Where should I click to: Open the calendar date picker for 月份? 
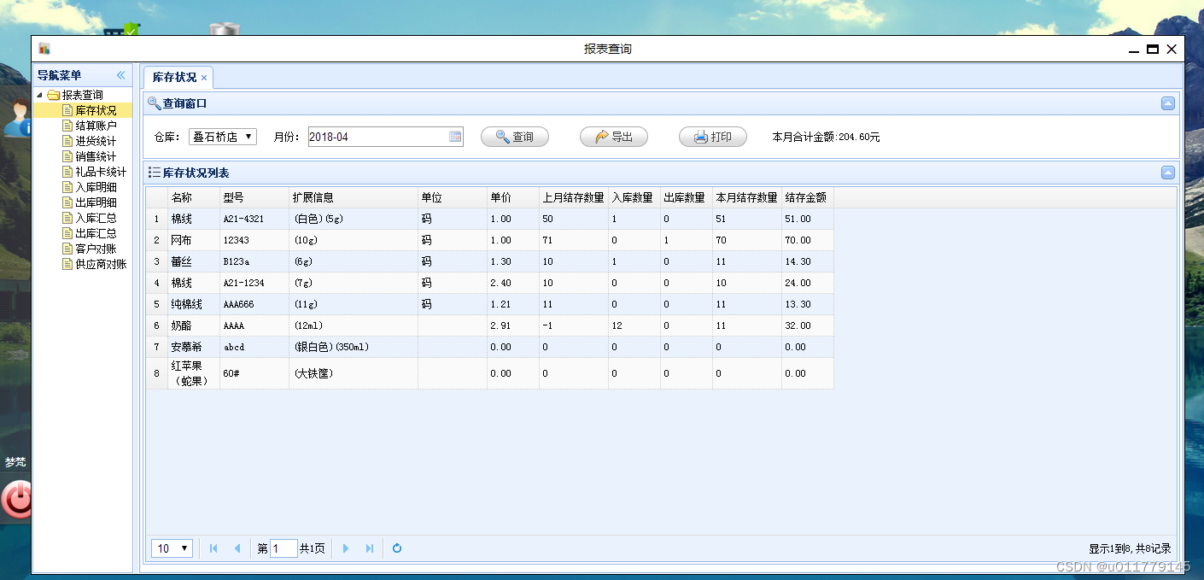(x=455, y=136)
